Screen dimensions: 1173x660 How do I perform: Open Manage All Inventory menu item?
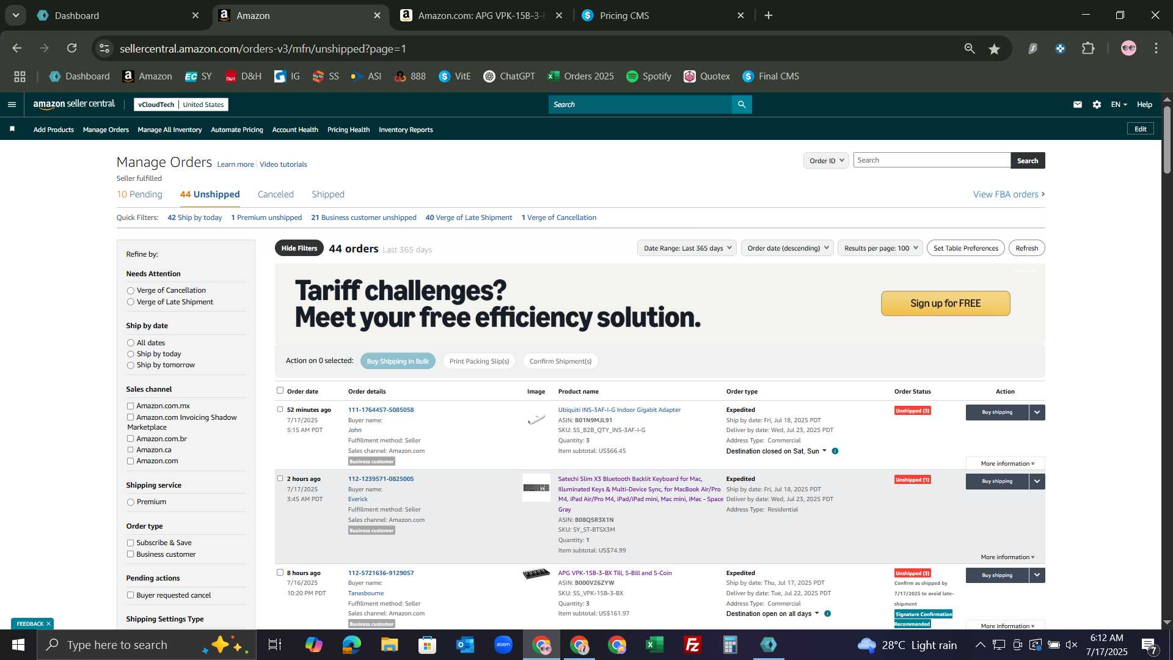point(170,130)
